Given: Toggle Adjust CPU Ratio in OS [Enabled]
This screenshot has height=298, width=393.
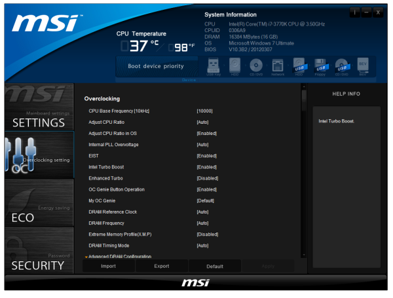Looking at the screenshot, I should coord(206,134).
